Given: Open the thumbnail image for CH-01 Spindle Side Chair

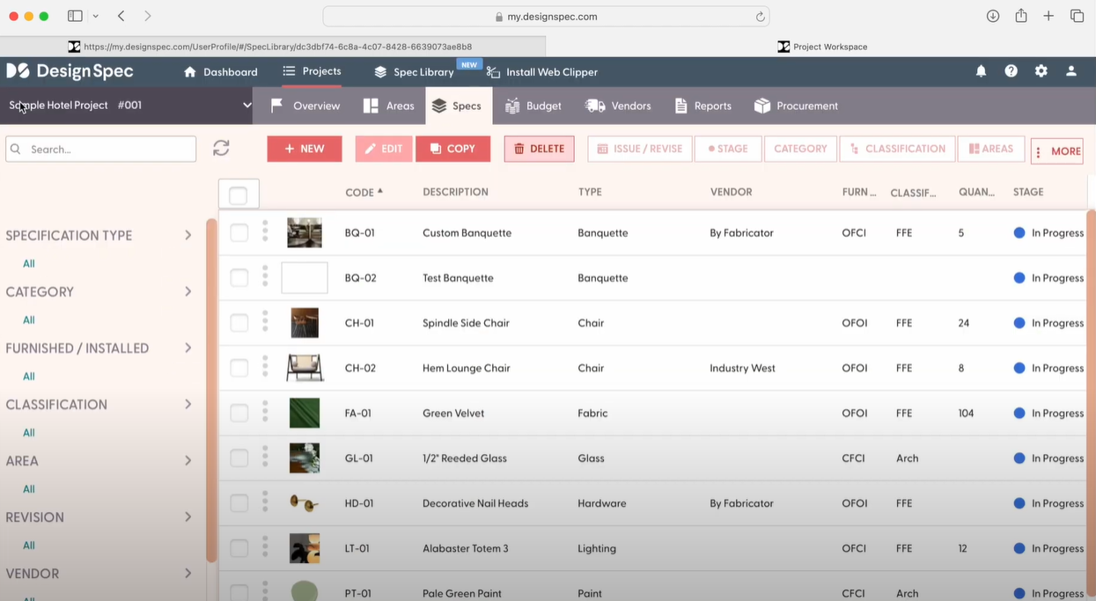Looking at the screenshot, I should [x=304, y=322].
